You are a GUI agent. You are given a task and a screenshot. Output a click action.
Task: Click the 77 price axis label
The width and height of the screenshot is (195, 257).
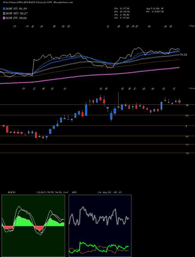[x=187, y=145]
